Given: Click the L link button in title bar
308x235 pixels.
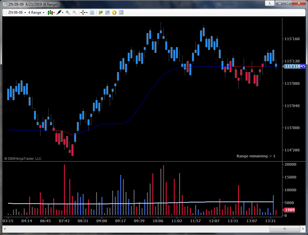Looking at the screenshot, I should pyautogui.click(x=270, y=3).
